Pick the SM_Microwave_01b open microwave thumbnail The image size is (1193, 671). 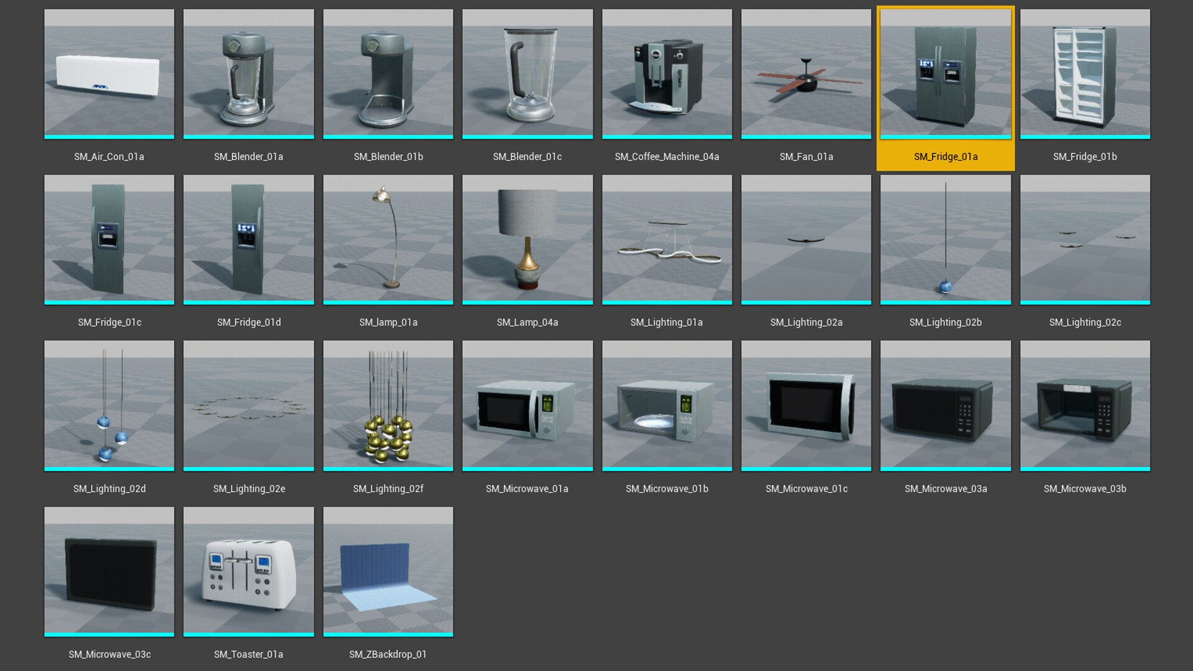(x=667, y=406)
